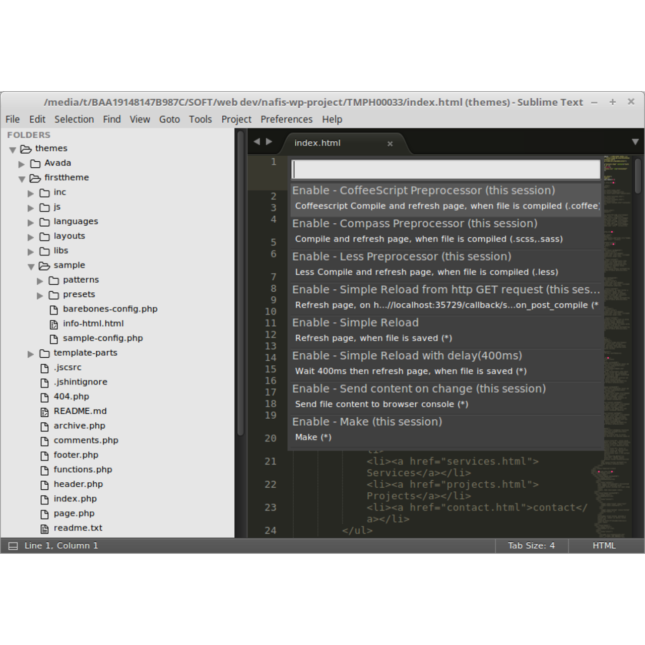Viewport: 645px width, 645px height.
Task: Click the Tab Size: 4 status button
Action: (x=531, y=546)
